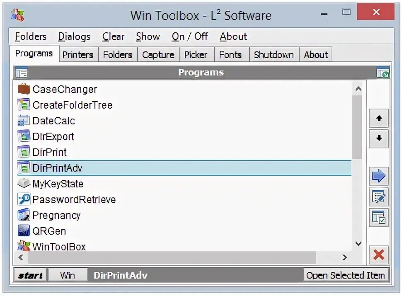Close the Win Toolbox window
This screenshot has width=402, height=296.
tap(376, 12)
